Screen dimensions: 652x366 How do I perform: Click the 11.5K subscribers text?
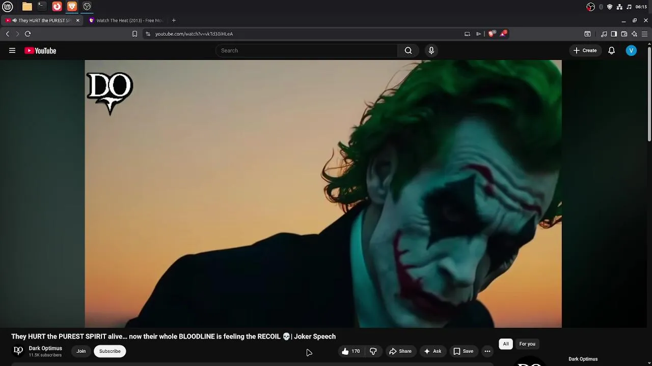(45, 355)
